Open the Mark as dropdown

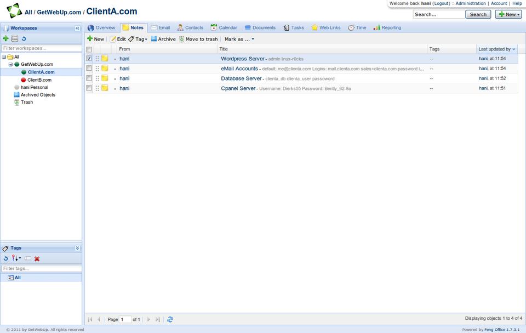tap(239, 39)
